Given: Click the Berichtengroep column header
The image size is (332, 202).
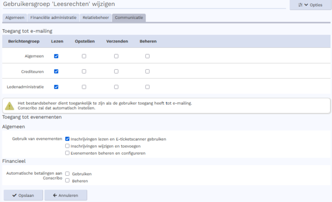Looking at the screenshot, I should [24, 41].
